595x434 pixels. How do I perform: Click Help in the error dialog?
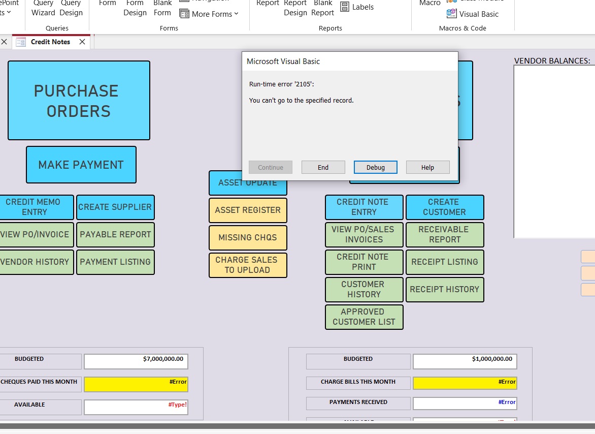tap(427, 167)
